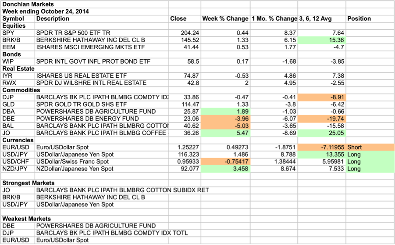
Task: Select the "Long" cell in NZD/JPY row
Action: (x=370, y=169)
